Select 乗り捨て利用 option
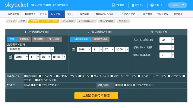Viewport: 193px width, 108px height. (x=100, y=39)
